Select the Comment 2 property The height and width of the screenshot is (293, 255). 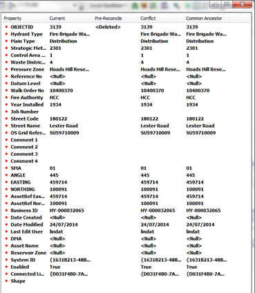(24, 147)
